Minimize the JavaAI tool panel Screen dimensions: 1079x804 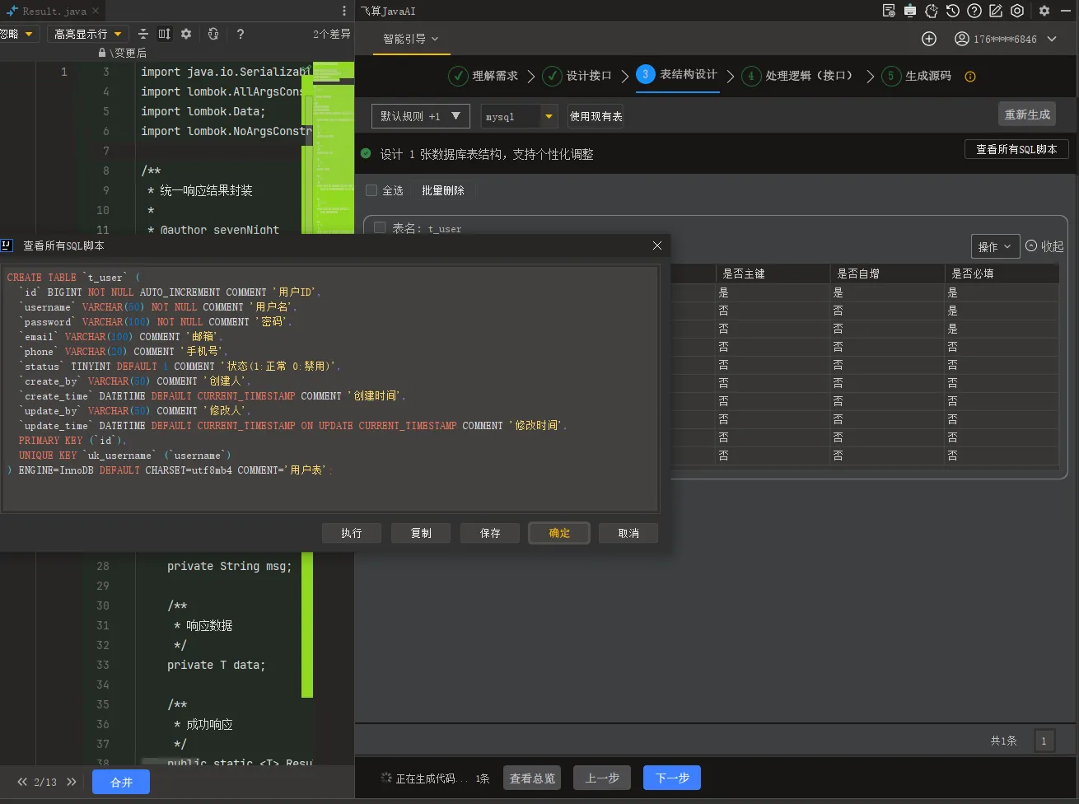click(x=1066, y=11)
